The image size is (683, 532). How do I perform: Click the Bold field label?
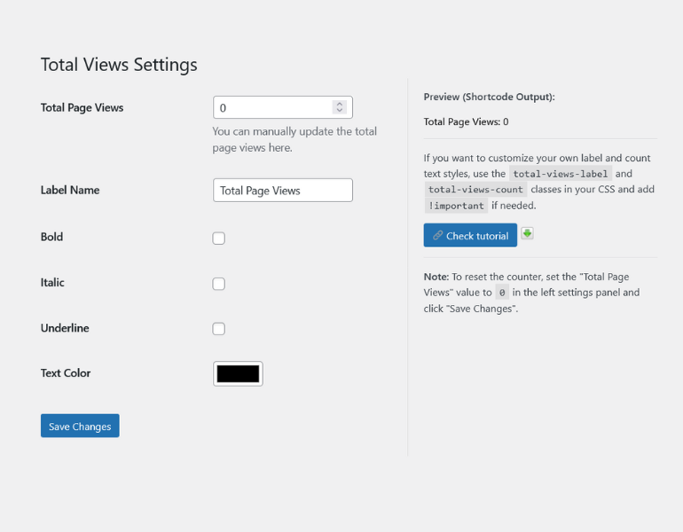[51, 238]
